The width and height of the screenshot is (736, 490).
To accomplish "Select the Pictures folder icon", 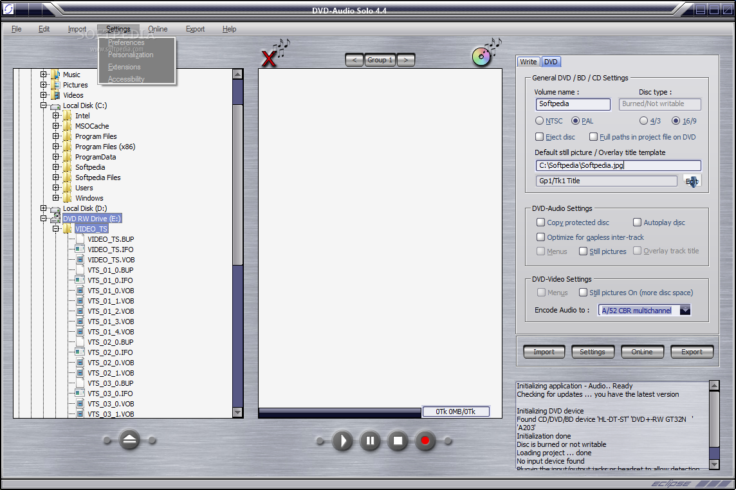I will point(56,84).
